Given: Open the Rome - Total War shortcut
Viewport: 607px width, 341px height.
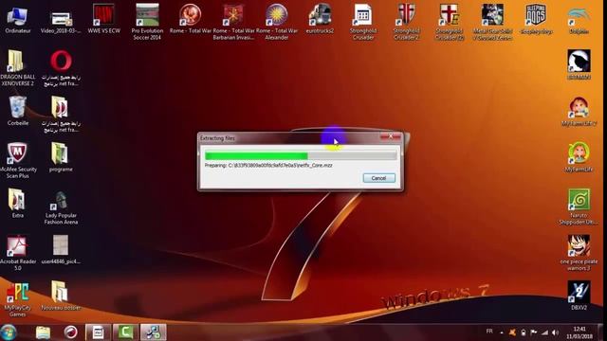Looking at the screenshot, I should point(190,19).
